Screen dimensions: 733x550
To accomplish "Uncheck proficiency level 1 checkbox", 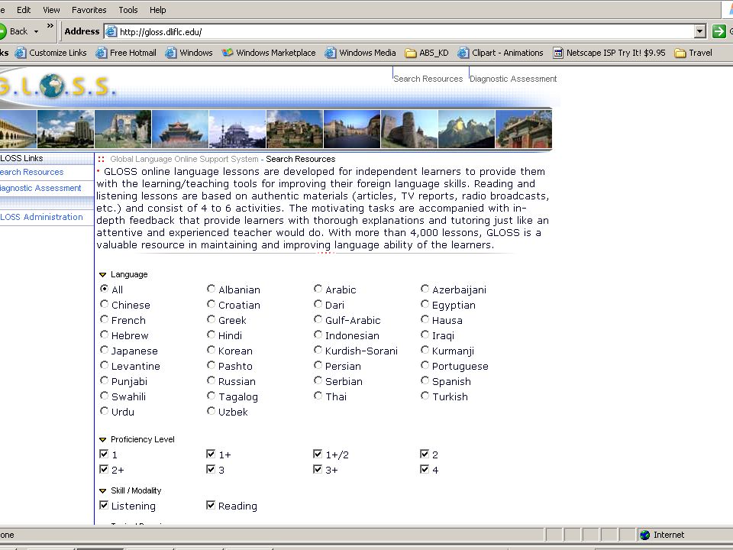I will (x=104, y=454).
